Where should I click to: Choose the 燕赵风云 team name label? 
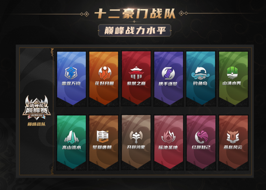point(233,147)
